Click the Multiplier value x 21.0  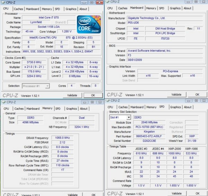point(34,67)
